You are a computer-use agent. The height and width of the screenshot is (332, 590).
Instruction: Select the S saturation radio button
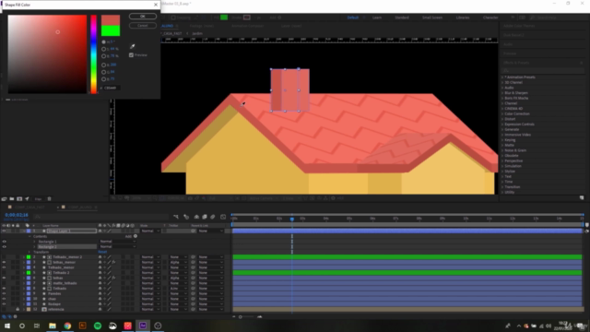pyautogui.click(x=103, y=49)
